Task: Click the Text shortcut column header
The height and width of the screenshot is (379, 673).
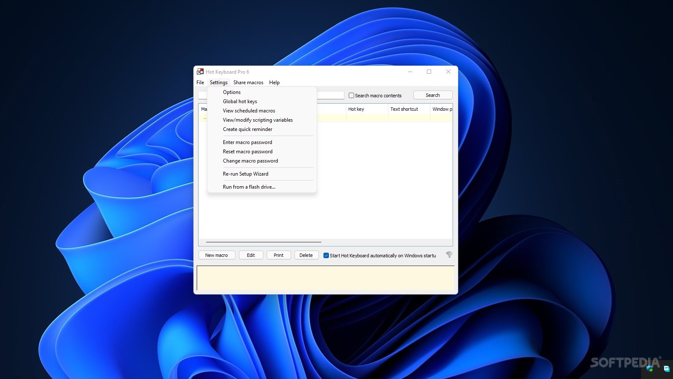Action: point(409,109)
